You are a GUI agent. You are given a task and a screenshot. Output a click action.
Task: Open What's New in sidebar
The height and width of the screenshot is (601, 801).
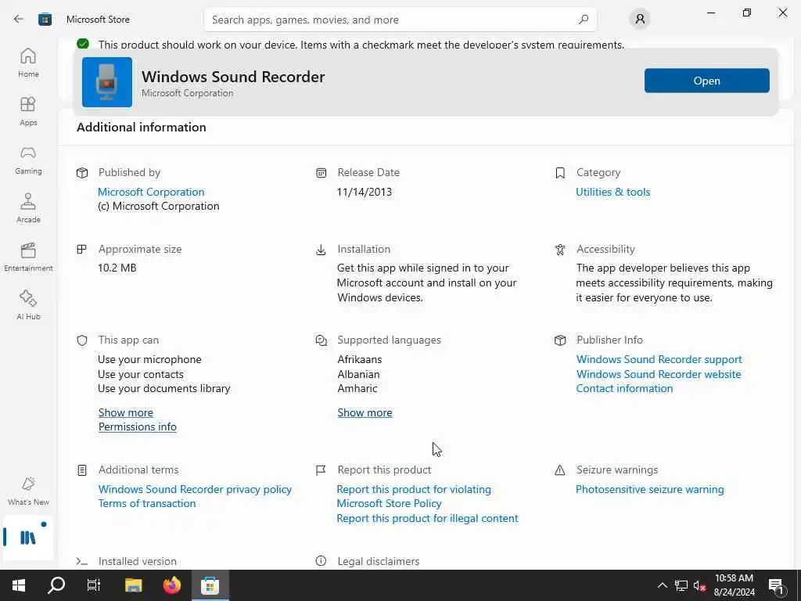28,491
